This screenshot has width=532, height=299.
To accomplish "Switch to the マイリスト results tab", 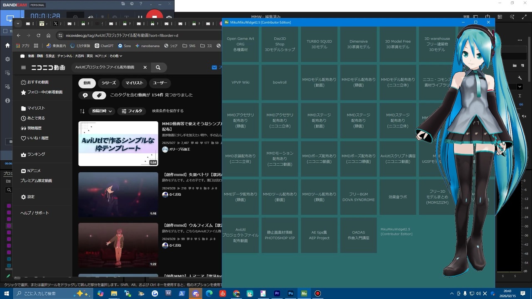I will 134,83.
